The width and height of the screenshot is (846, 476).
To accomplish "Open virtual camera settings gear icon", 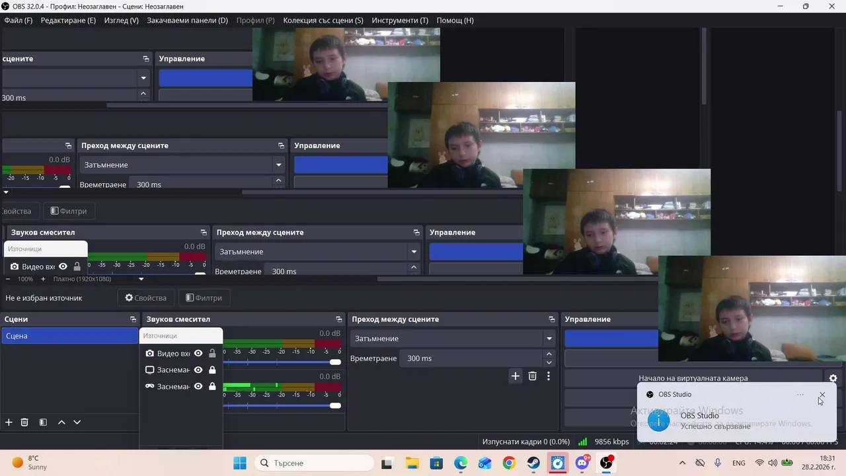I will pyautogui.click(x=833, y=379).
